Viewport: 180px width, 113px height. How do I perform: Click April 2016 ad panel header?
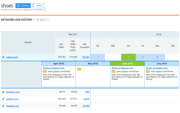(x=59, y=64)
